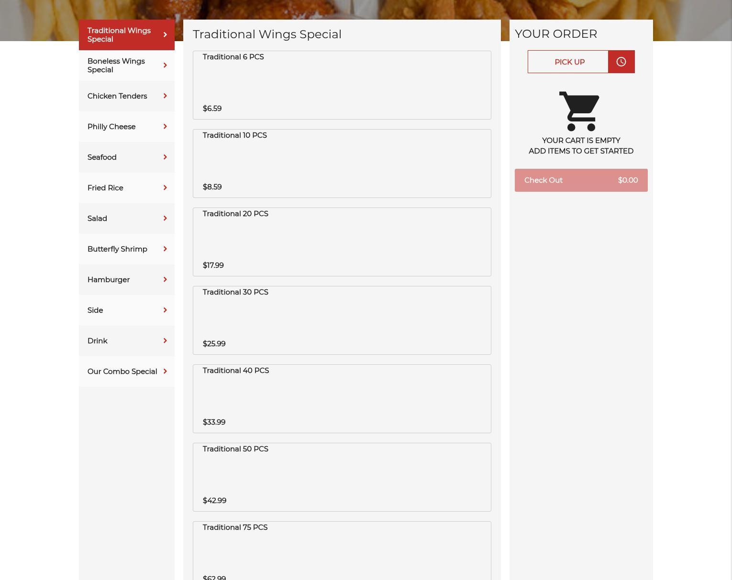Image resolution: width=732 pixels, height=580 pixels.
Task: Open the Chicken Tenders category
Action: 127,96
